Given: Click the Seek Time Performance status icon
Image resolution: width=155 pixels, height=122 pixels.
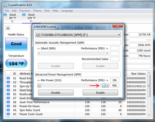Looking at the screenshot, I should [x=8, y=102].
